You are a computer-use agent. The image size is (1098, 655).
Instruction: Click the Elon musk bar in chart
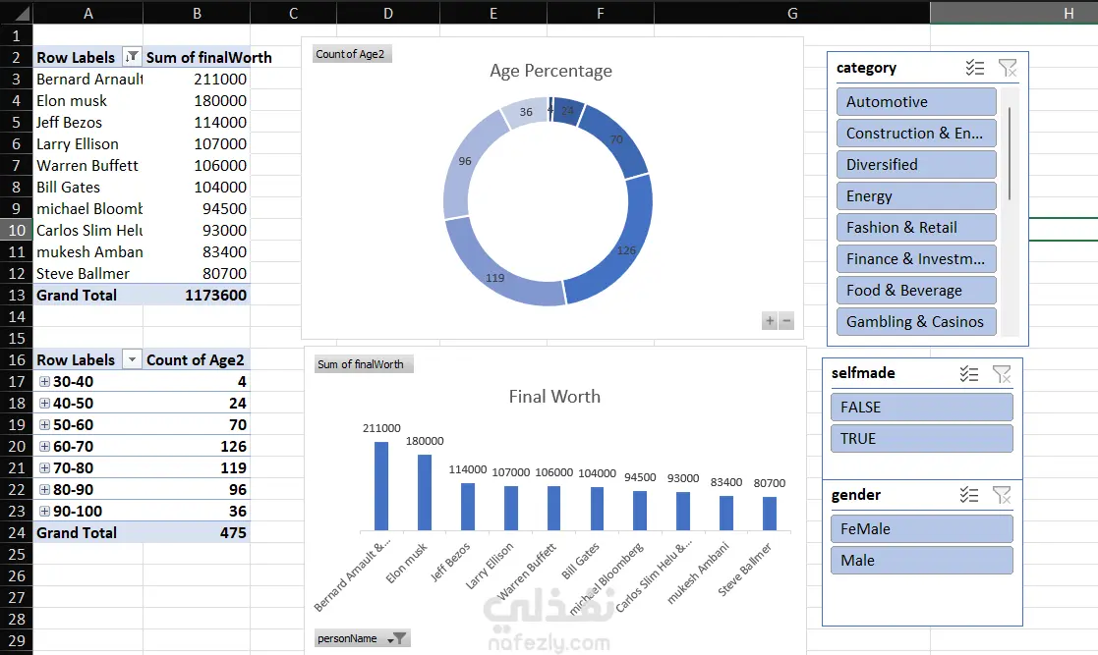click(425, 493)
